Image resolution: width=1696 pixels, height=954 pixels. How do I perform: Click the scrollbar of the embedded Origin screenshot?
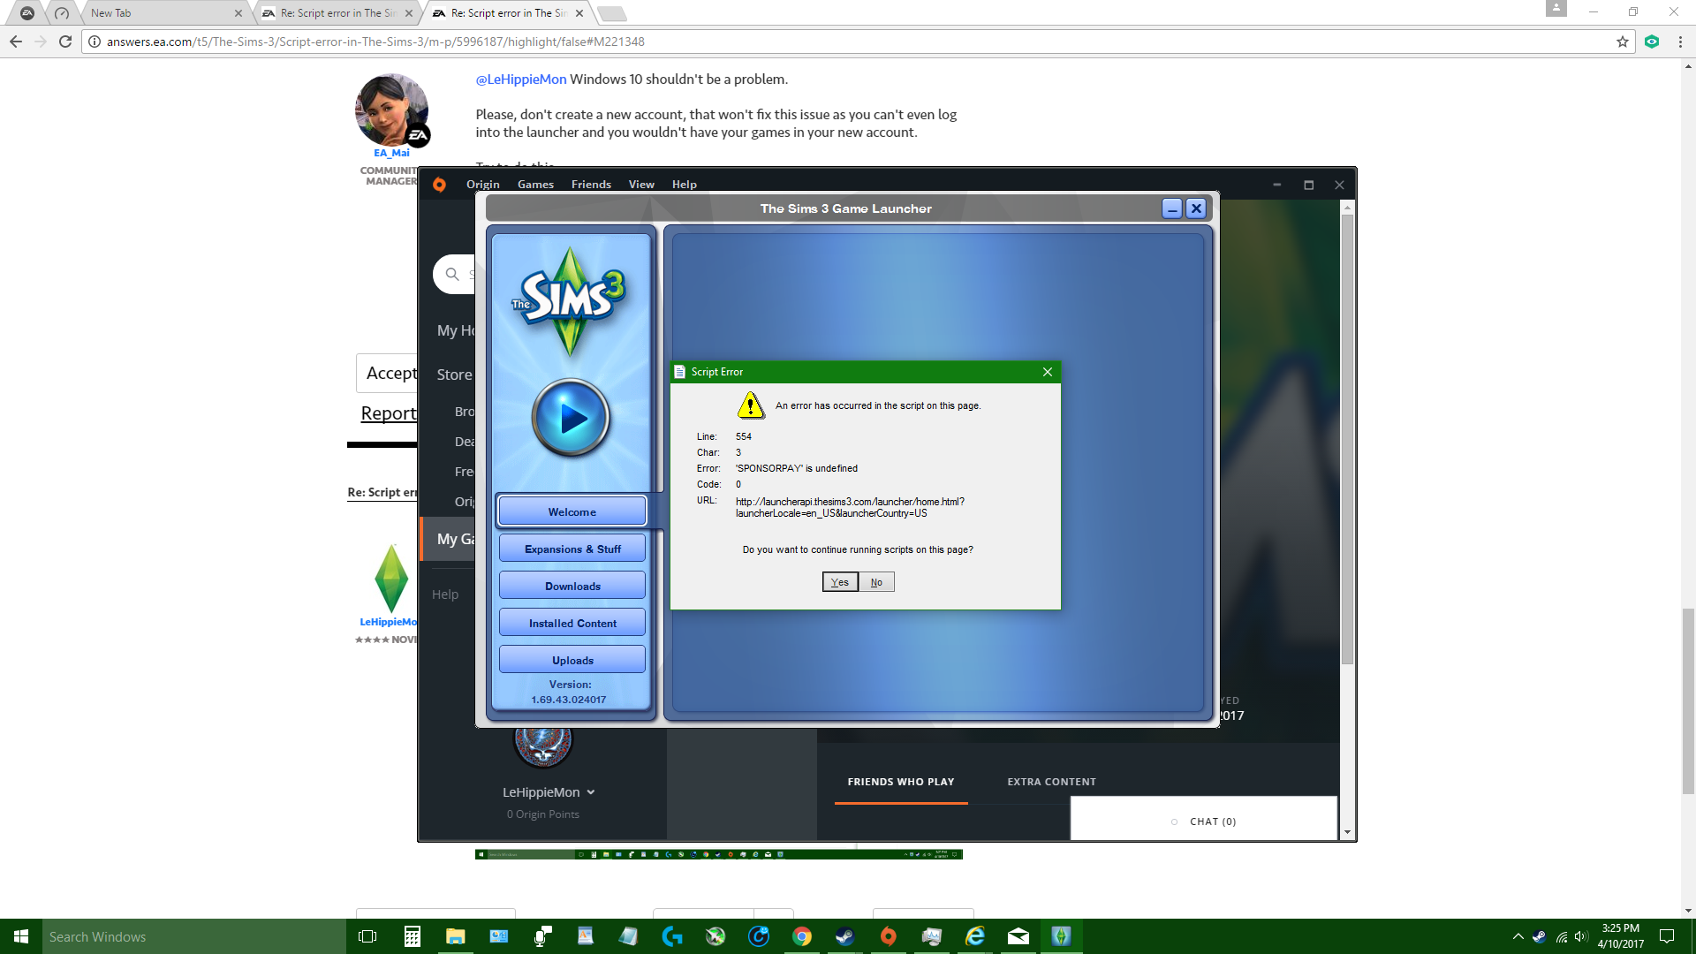(x=1347, y=438)
